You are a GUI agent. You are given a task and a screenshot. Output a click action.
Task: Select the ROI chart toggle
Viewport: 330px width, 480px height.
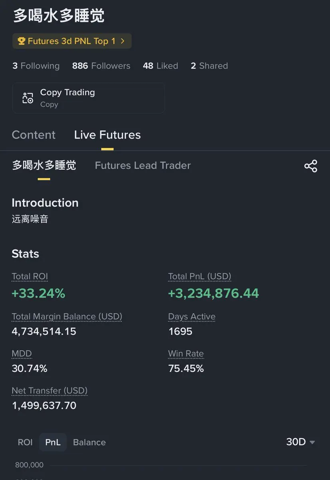[x=25, y=442]
